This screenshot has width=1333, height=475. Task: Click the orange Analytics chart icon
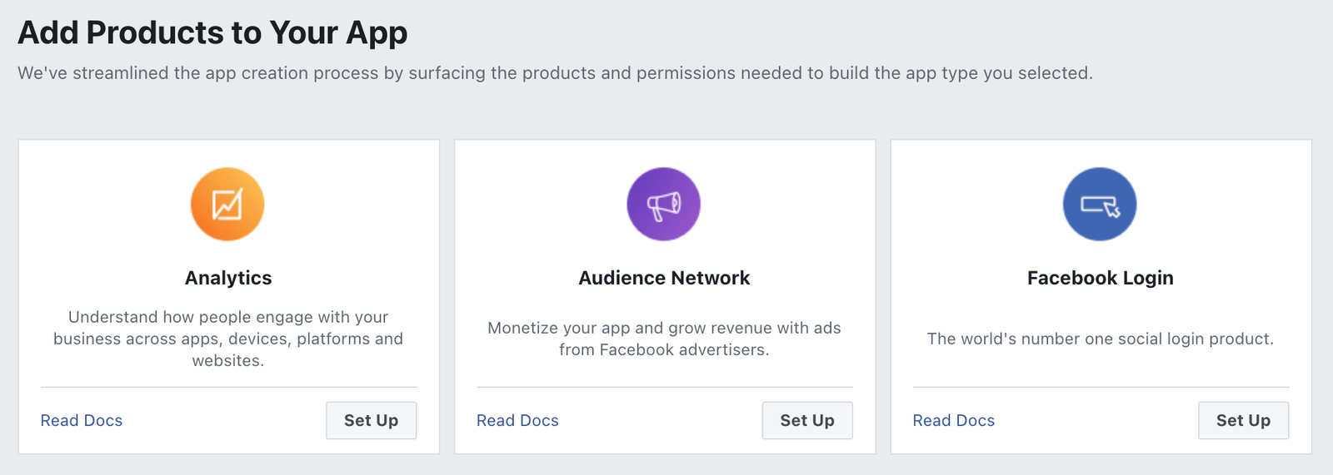[x=227, y=205]
